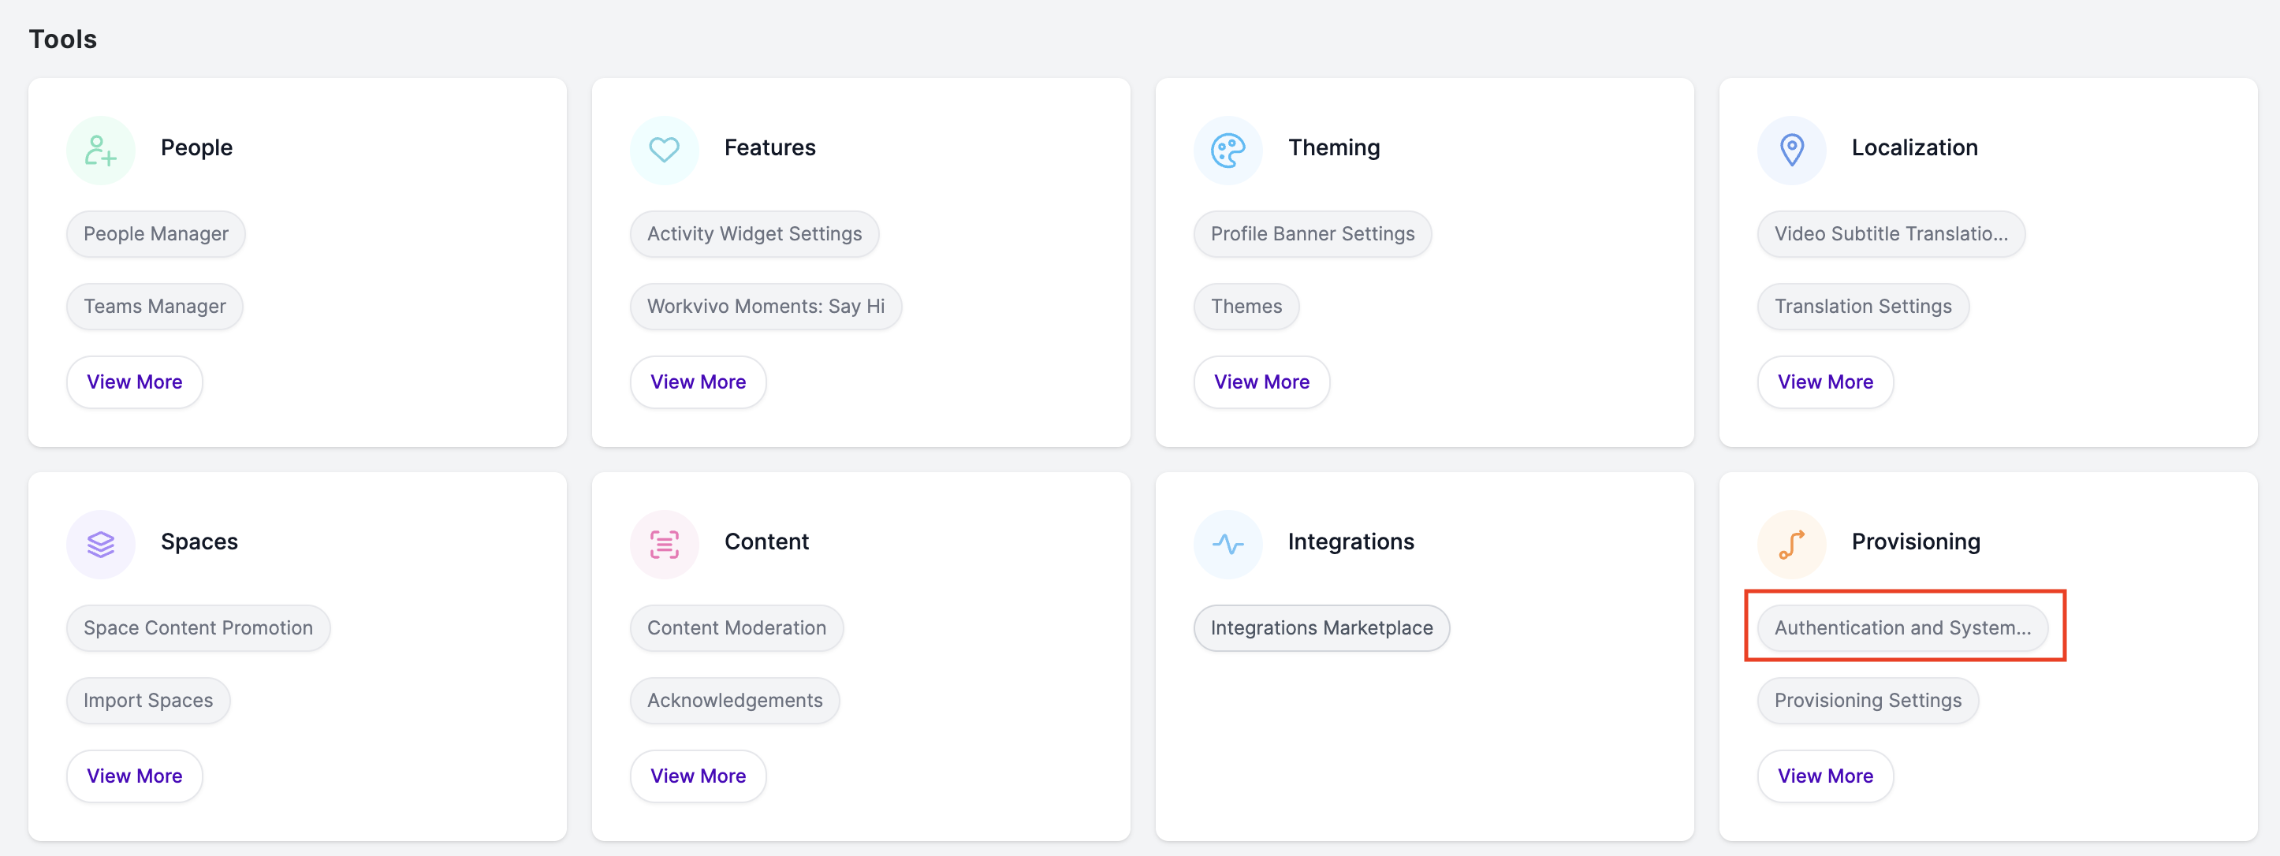Click the Spaces card title
This screenshot has height=856, width=2280.
click(199, 542)
